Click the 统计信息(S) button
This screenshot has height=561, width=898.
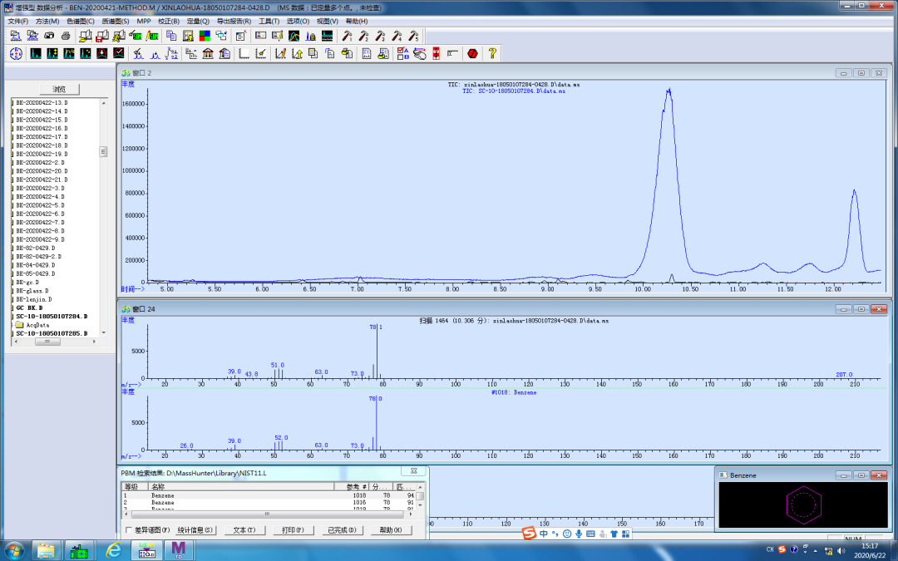[195, 530]
